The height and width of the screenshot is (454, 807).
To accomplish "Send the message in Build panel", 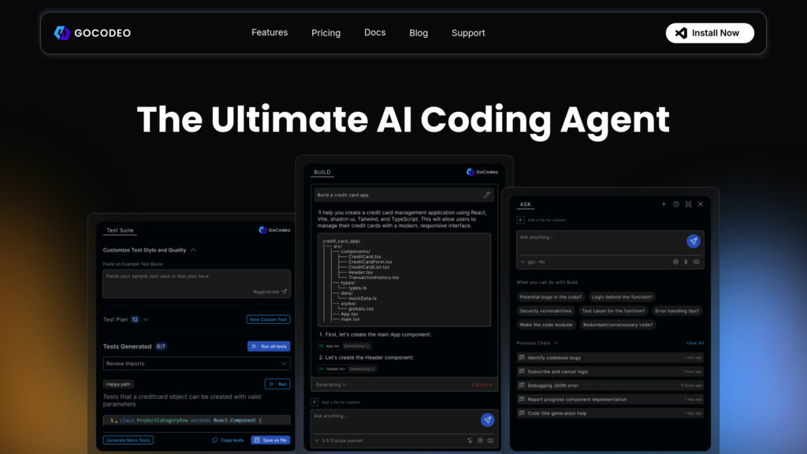I will [487, 420].
